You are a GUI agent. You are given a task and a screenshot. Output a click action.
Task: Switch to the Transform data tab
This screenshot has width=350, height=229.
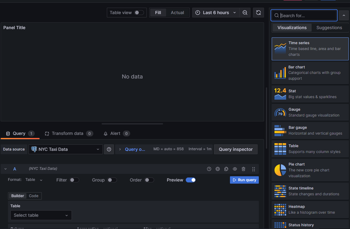pyautogui.click(x=67, y=133)
